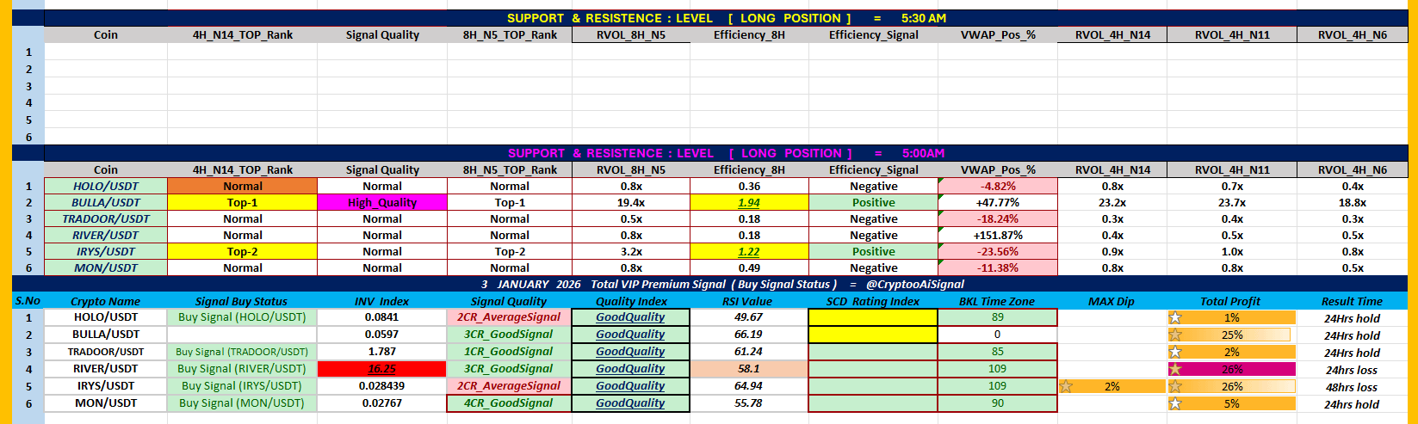The height and width of the screenshot is (424, 1418).
Task: Select the star in the MAX Dip 2% cell
Action: (1066, 386)
